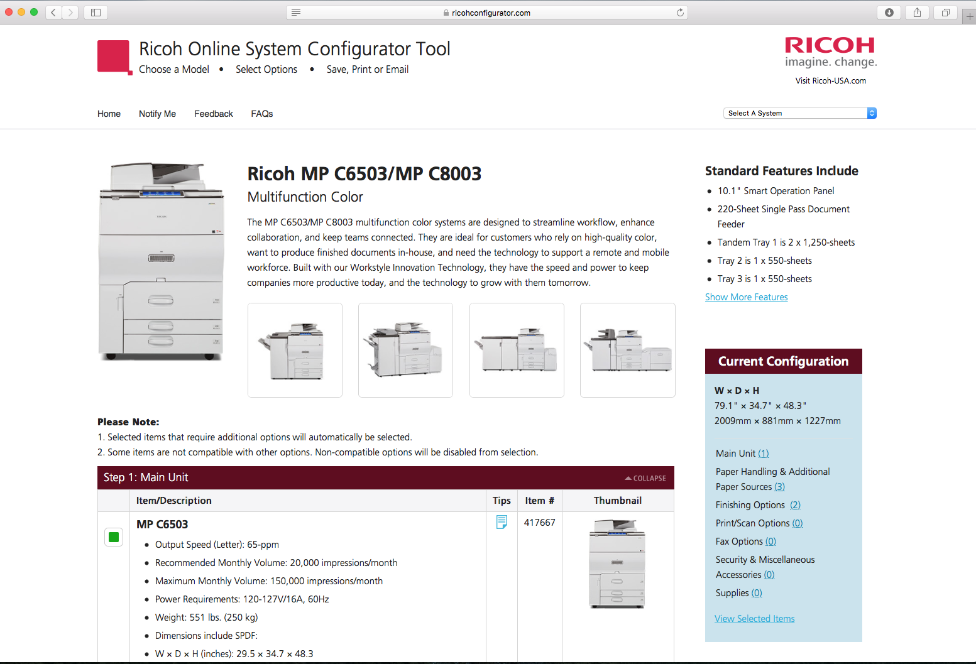Open Print/Scan Options (0) count link
This screenshot has width=976, height=664.
point(798,523)
